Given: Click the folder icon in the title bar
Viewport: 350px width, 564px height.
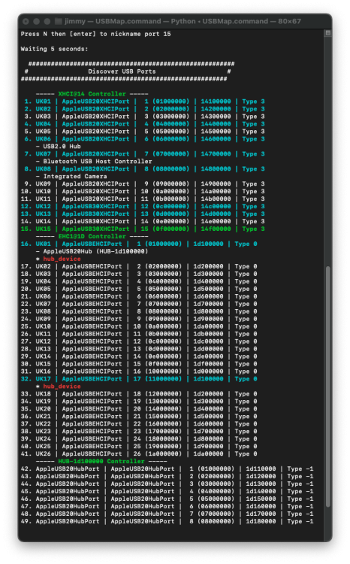Looking at the screenshot, I should [59, 21].
